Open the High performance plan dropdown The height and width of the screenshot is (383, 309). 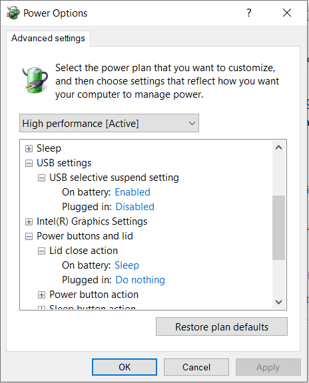(x=109, y=123)
